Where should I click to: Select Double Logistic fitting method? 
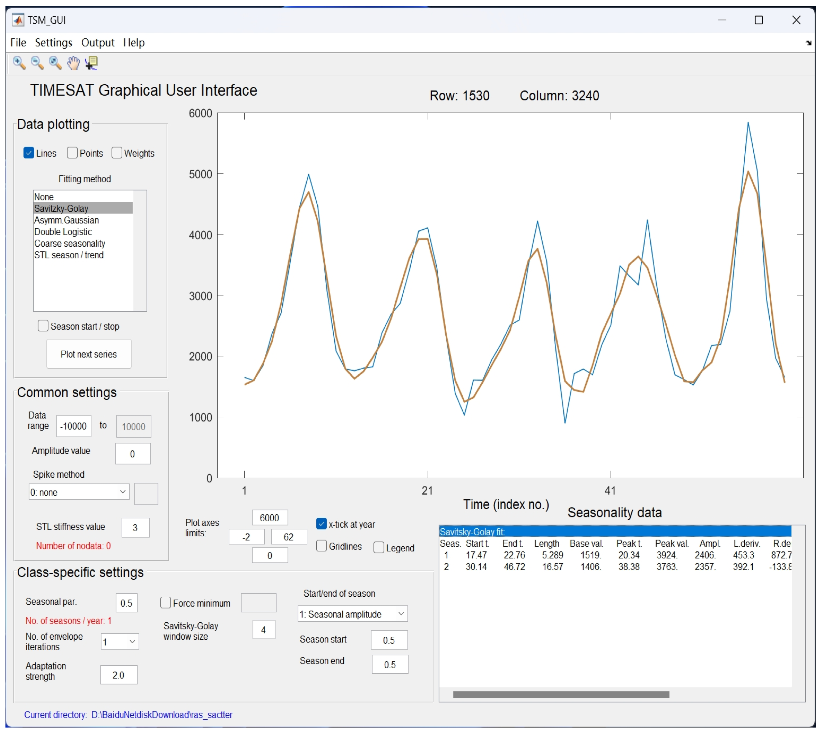[63, 232]
